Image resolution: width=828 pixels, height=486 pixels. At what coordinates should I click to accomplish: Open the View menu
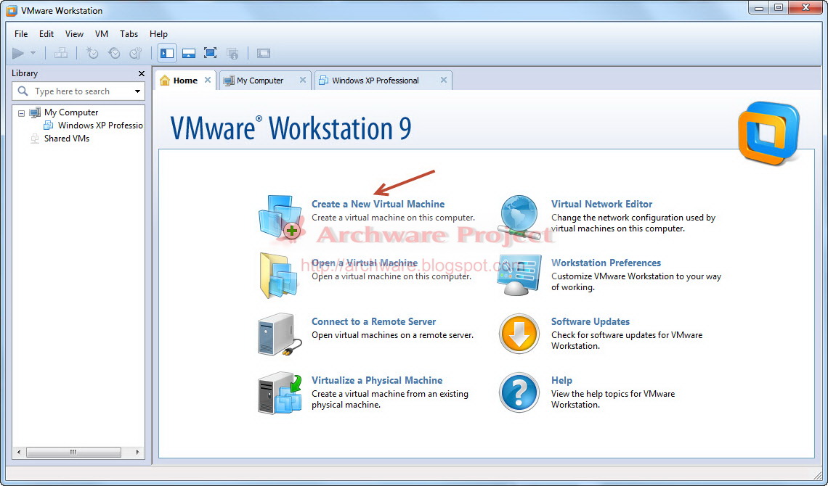tap(74, 34)
